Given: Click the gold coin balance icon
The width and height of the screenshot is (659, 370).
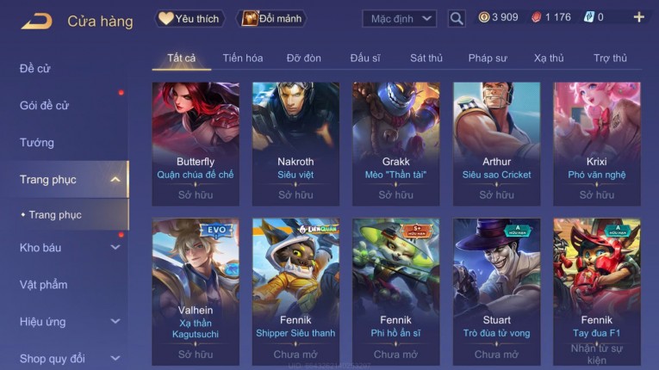Looking at the screenshot, I should (x=484, y=17).
